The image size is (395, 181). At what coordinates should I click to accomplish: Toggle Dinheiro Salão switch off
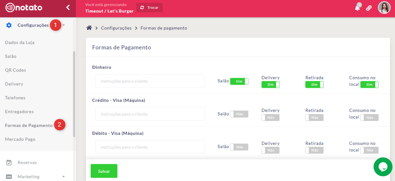point(239,81)
